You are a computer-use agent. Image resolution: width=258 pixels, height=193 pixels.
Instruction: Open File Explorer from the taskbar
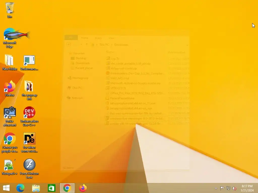[x=36, y=188]
